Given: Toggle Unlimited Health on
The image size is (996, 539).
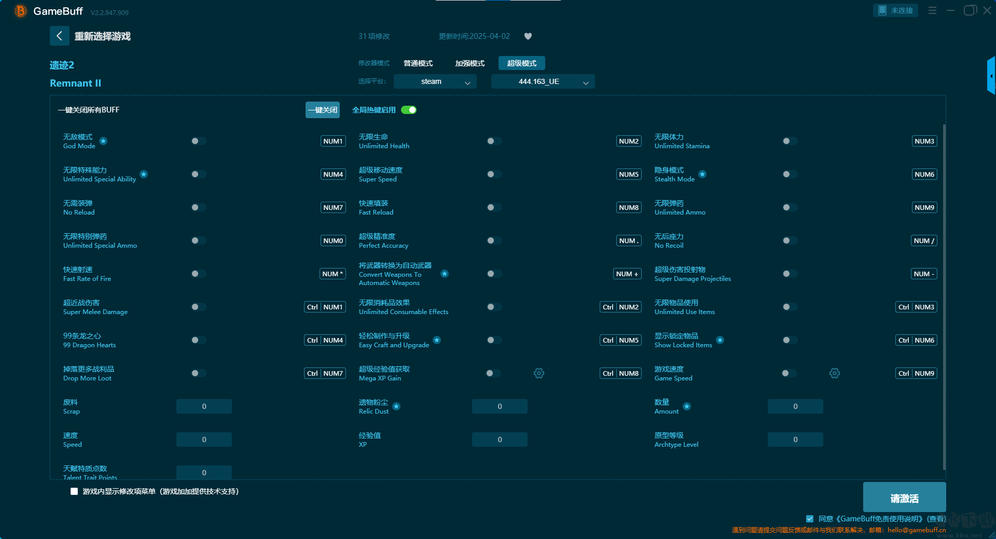Looking at the screenshot, I should [494, 141].
